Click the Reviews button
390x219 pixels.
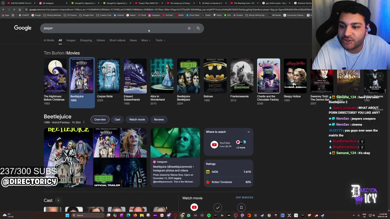[159, 120]
